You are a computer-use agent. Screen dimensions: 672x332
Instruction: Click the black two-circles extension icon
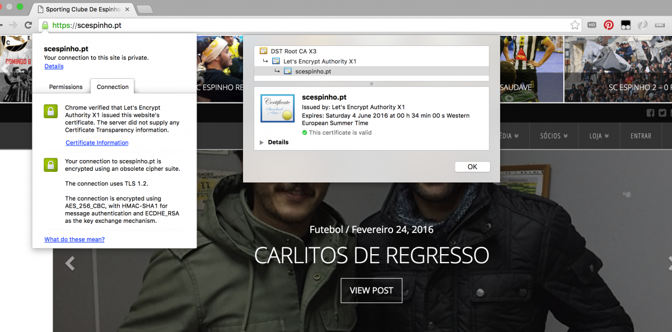point(626,25)
